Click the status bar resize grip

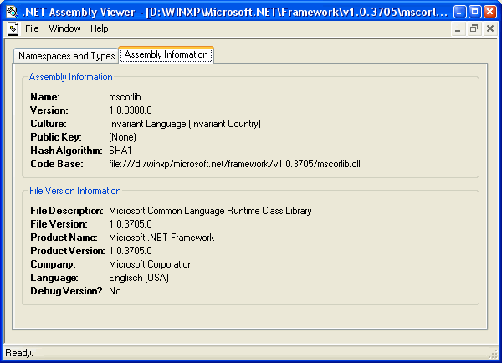493,354
